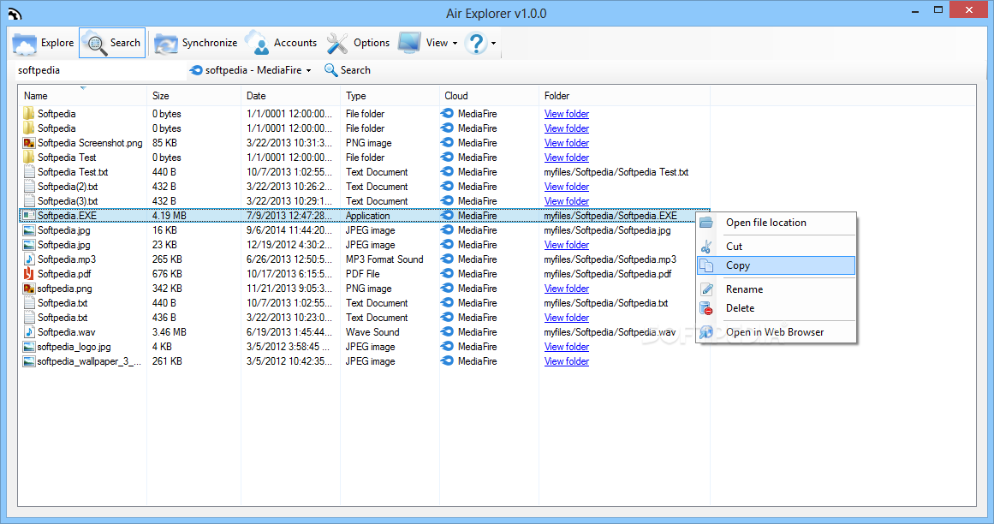994x524 pixels.
Task: Expand the help dropdown arrow
Action: (493, 43)
